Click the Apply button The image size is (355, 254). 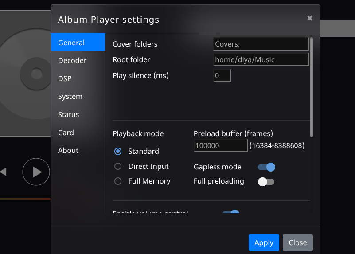264,242
